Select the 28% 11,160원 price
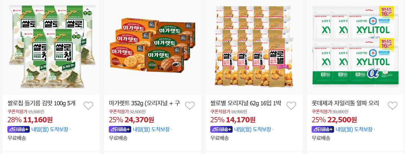 30,120
